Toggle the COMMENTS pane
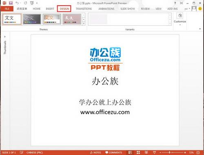Viewport: 204px width, 155px height. point(114,153)
